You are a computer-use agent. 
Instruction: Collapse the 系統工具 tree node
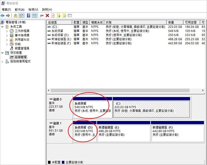(x=2, y=27)
